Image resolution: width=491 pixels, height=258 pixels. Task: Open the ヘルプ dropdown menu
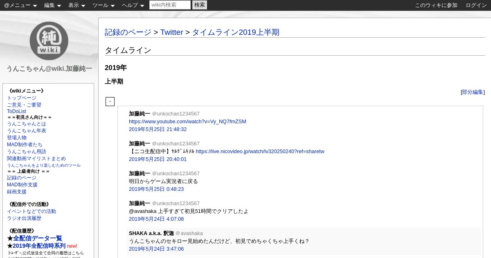coord(133,5)
